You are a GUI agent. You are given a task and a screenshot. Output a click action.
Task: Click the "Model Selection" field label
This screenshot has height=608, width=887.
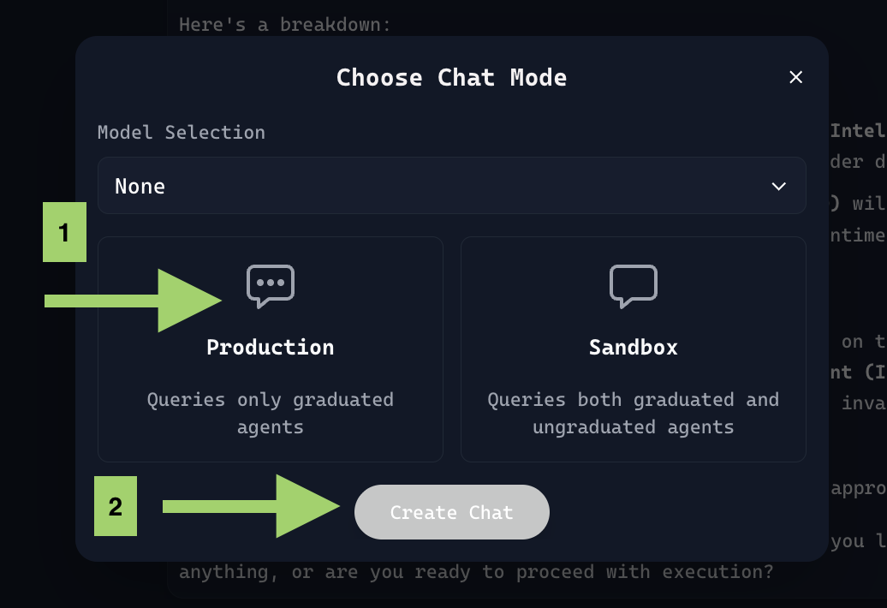point(182,132)
